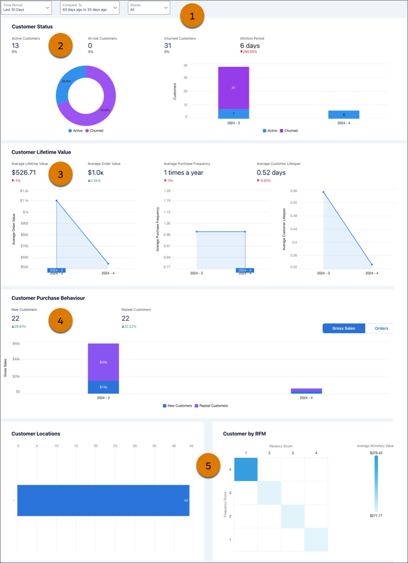Click the Customer Lifetime Value heading
The height and width of the screenshot is (563, 408).
[41, 152]
